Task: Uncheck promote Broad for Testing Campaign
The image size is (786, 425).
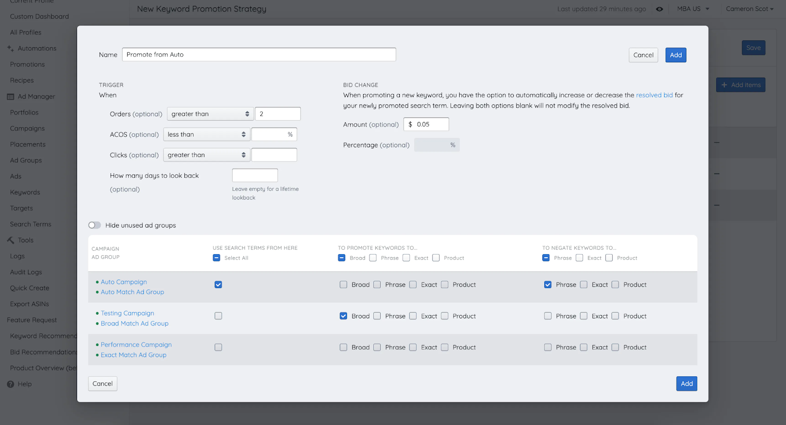Action: point(343,316)
